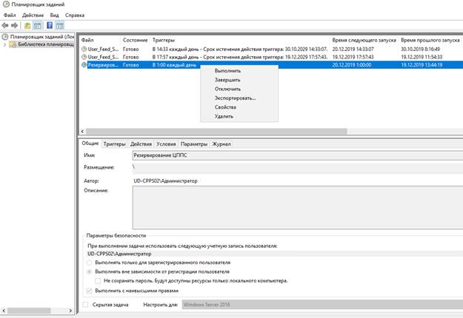The height and width of the screenshot is (318, 463).
Task: Open the Справка menu
Action: [75, 16]
